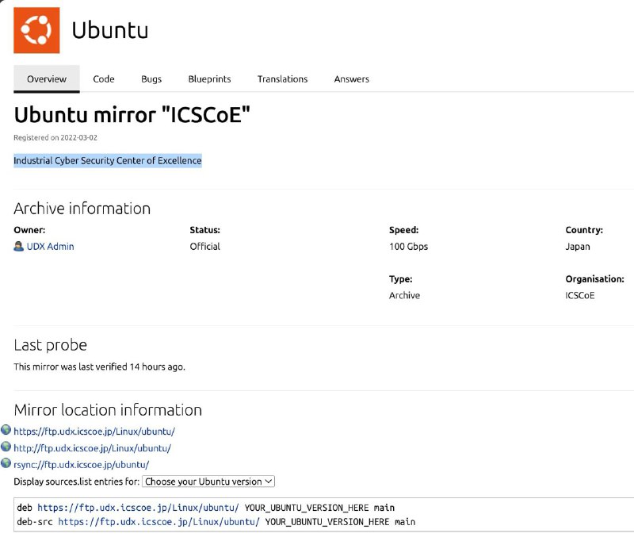This screenshot has height=541, width=634.
Task: Click 'This mirror was last verified 14 hours ago.'
Action: pos(100,367)
